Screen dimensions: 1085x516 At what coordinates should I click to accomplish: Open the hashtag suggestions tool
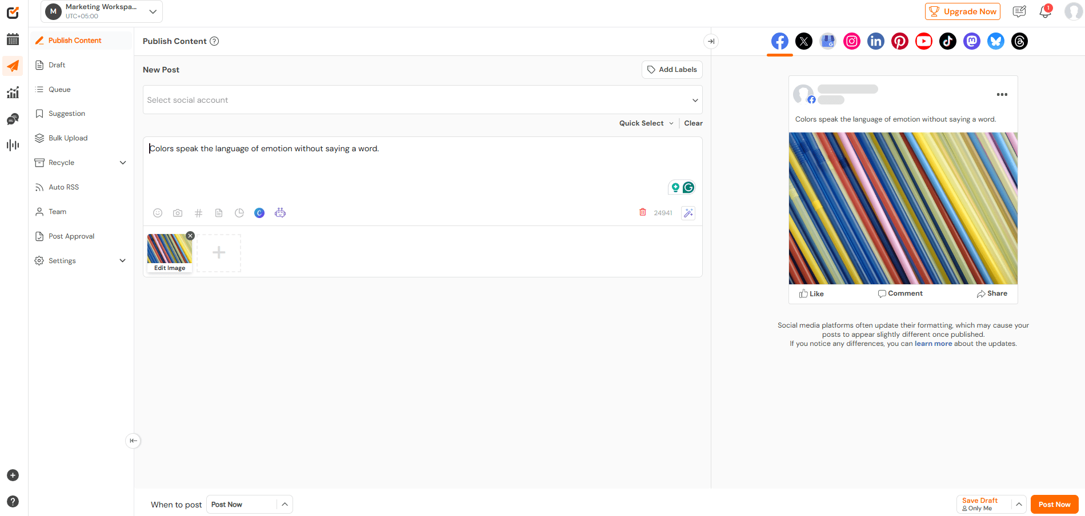[x=198, y=212]
